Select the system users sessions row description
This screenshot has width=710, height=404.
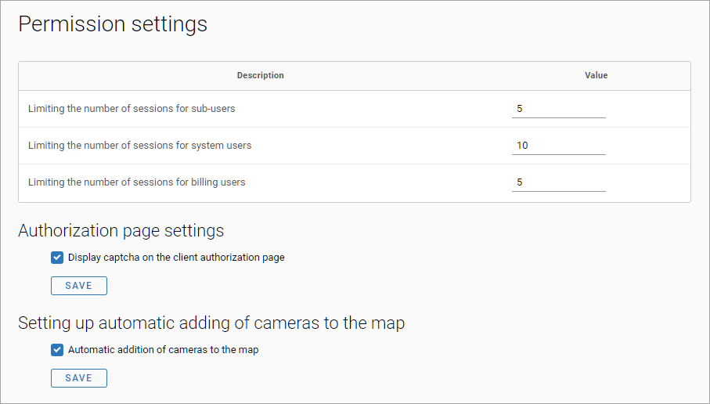(x=139, y=146)
